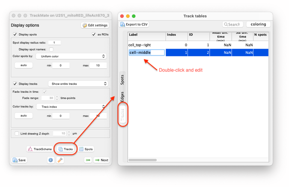Open Color tracks by dropdown
This screenshot has height=187, width=289.
coord(71,107)
